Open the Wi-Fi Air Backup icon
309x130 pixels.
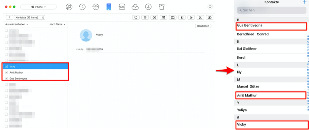tap(96, 7)
